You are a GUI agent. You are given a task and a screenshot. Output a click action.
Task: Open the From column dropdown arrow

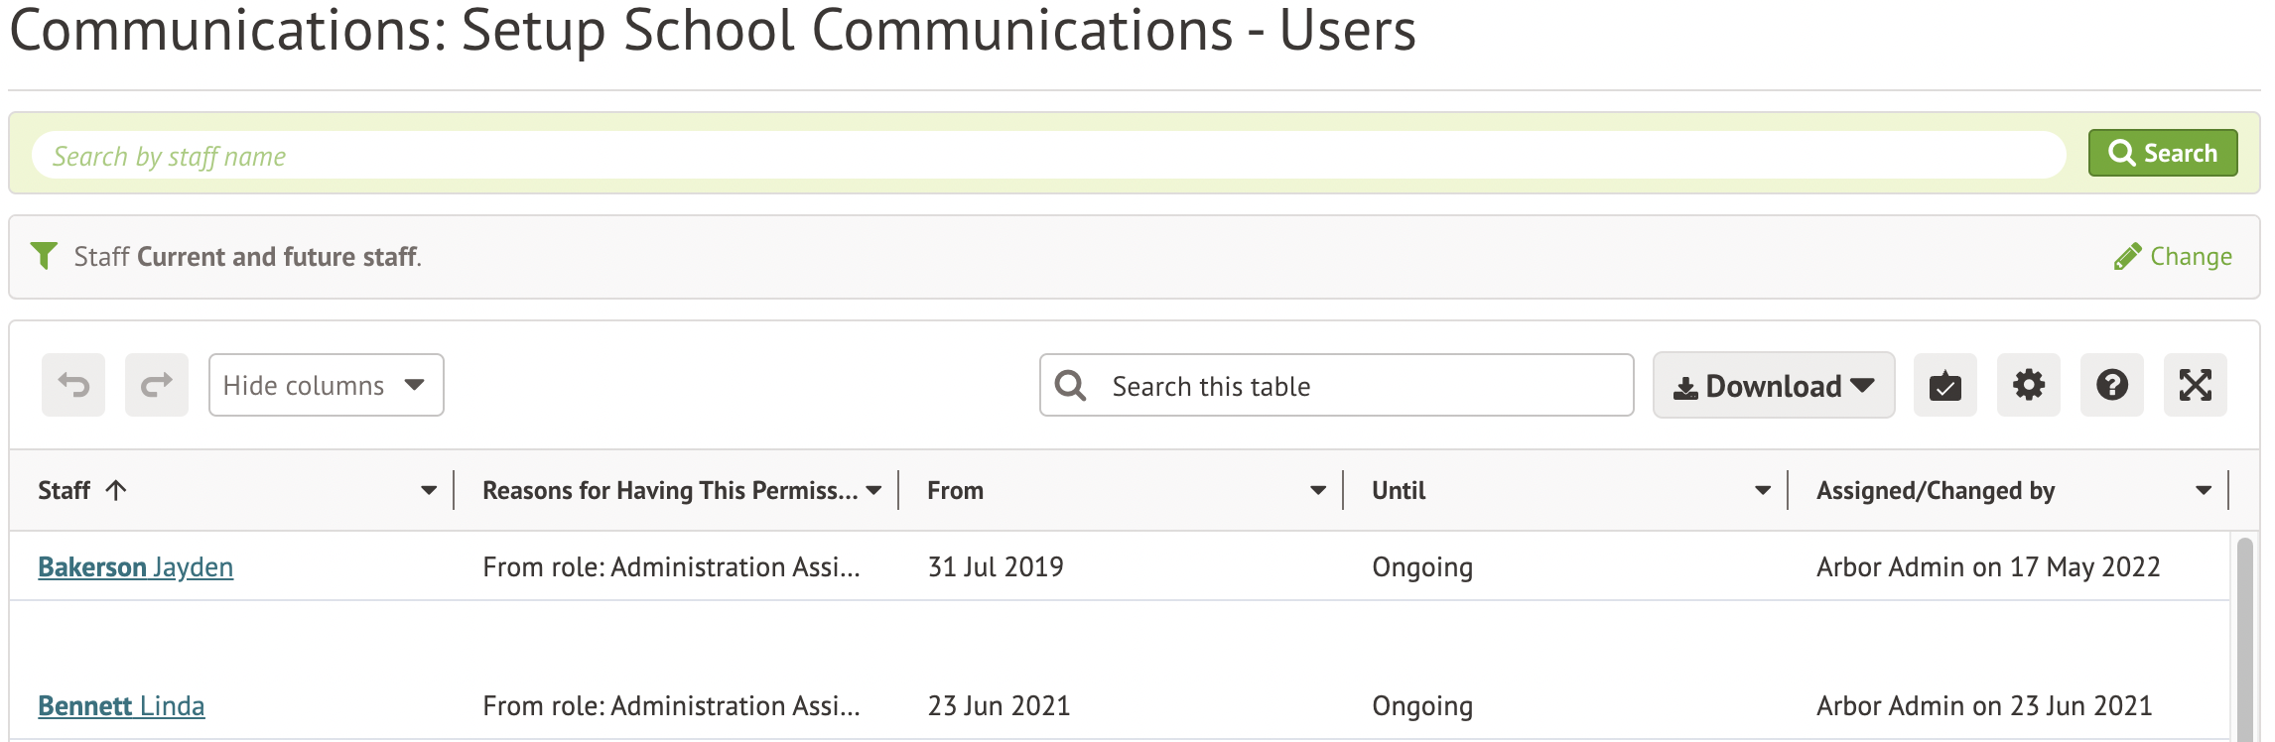(x=1318, y=490)
